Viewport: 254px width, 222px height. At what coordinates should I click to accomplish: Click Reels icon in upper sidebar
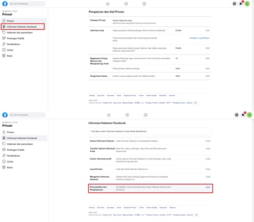[4, 55]
